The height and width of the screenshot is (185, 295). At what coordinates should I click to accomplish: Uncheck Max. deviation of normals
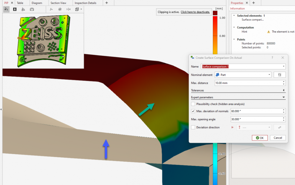(x=193, y=111)
